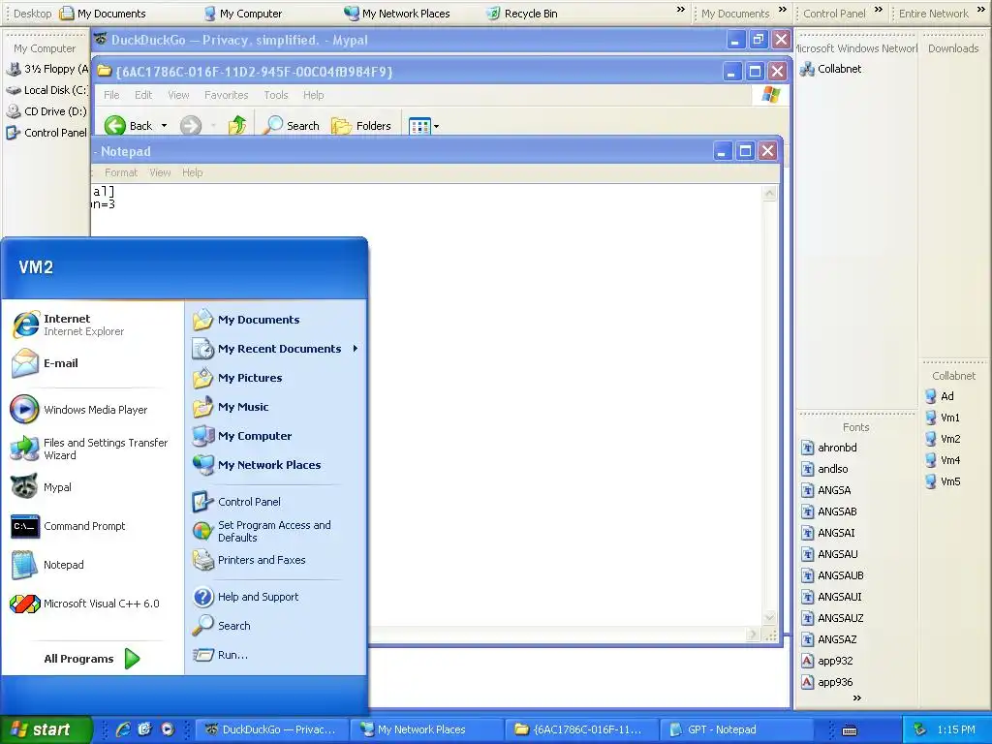This screenshot has height=744, width=992.
Task: Expand Entire Network toolbar overflow chevron
Action: (x=980, y=10)
